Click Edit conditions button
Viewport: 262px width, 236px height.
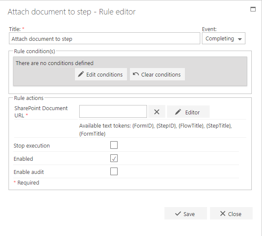tap(101, 74)
